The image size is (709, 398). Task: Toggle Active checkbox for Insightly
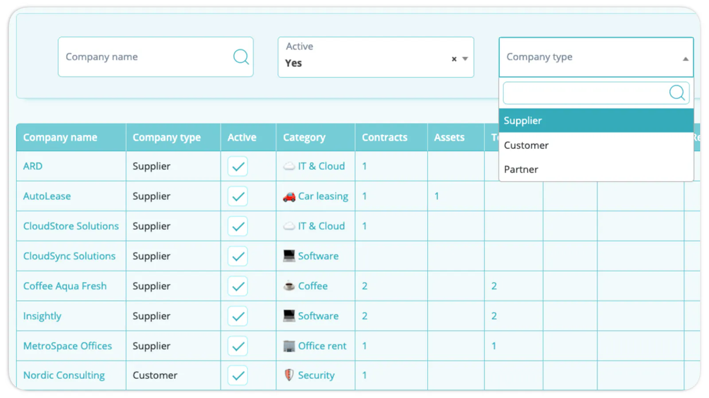point(238,316)
